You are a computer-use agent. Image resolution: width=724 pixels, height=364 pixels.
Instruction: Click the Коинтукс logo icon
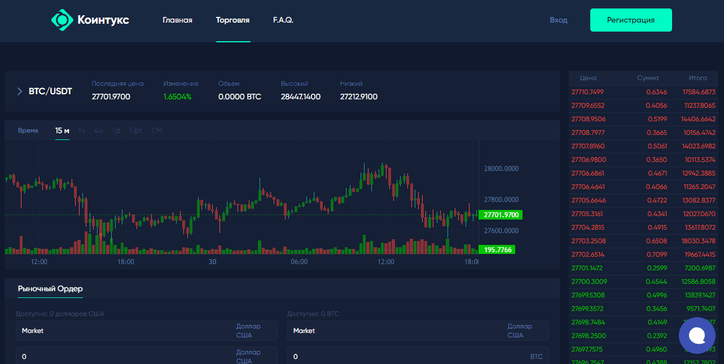click(x=62, y=20)
